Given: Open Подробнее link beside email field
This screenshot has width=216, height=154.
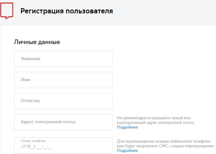Looking at the screenshot, I should point(127,127).
